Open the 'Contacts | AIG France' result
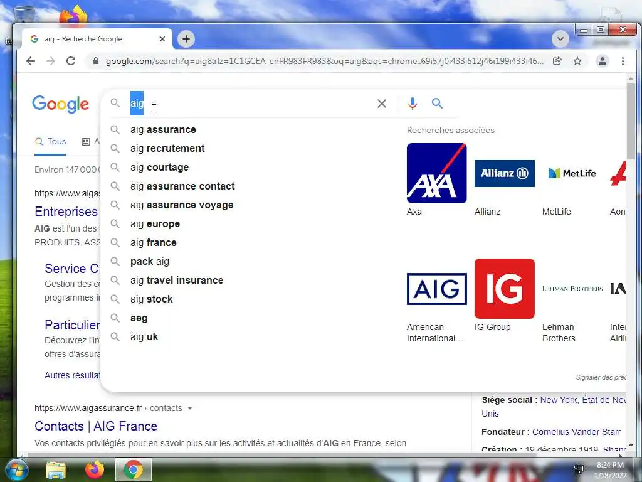Viewport: 642px width, 482px height. coord(96,426)
